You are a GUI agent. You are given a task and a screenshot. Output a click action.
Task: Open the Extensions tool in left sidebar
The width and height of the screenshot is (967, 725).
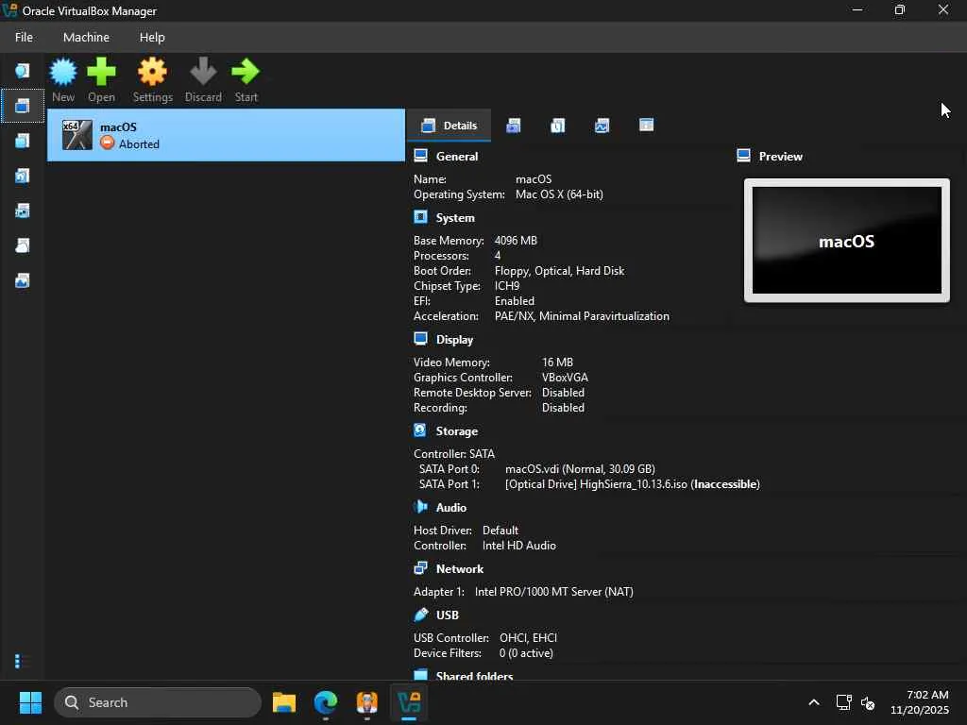click(x=23, y=142)
